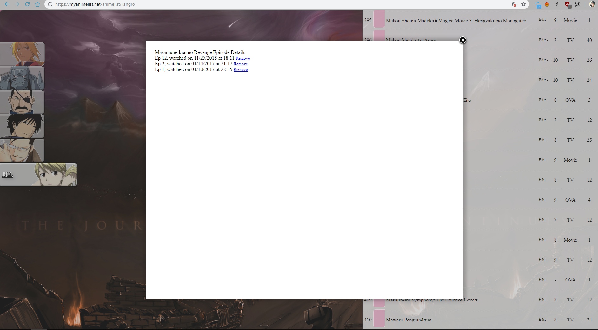Select the ALL list tab
The height and width of the screenshot is (330, 598).
[38, 175]
